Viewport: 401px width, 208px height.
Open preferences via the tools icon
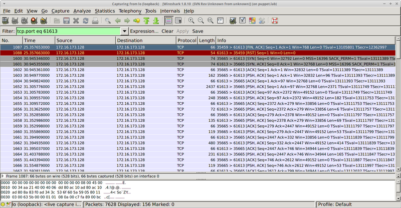[x=262, y=21]
